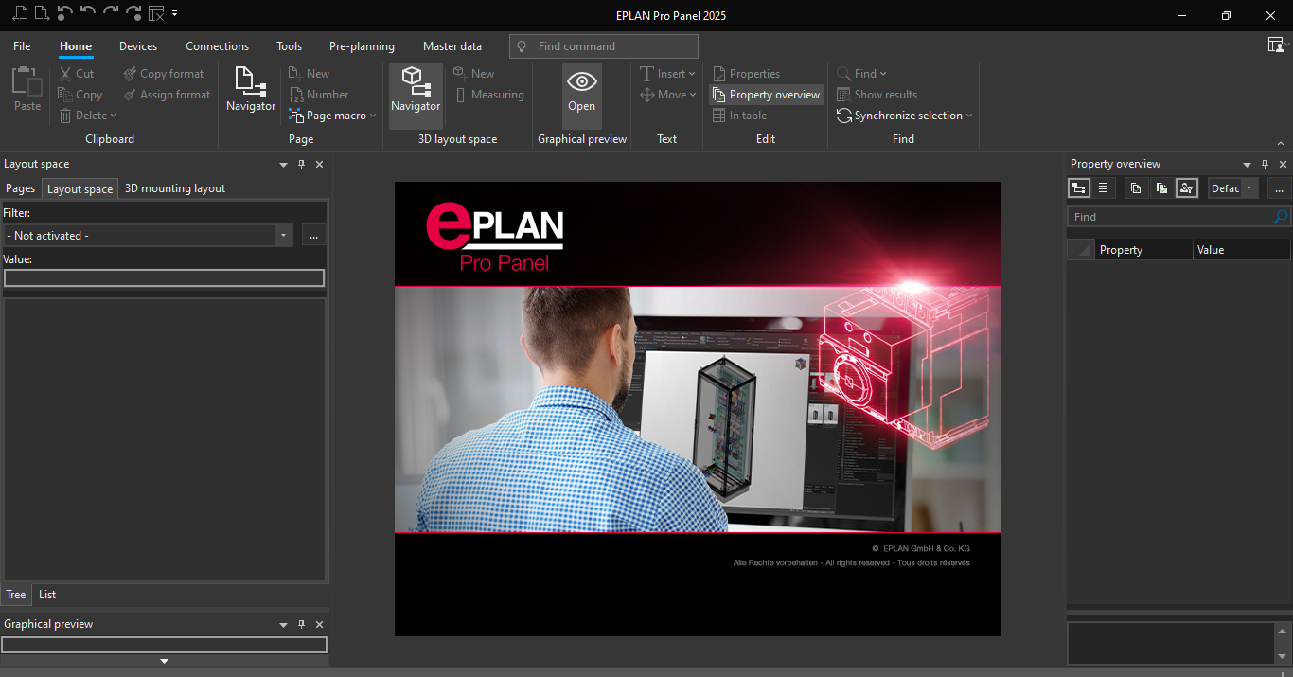
Task: Open Layout space panel menu arrow
Action: click(x=283, y=164)
